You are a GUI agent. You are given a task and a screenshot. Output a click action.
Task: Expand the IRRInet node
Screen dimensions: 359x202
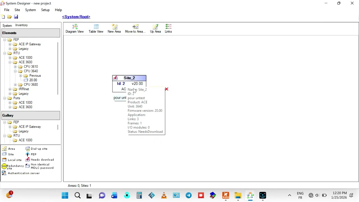coord(10,89)
